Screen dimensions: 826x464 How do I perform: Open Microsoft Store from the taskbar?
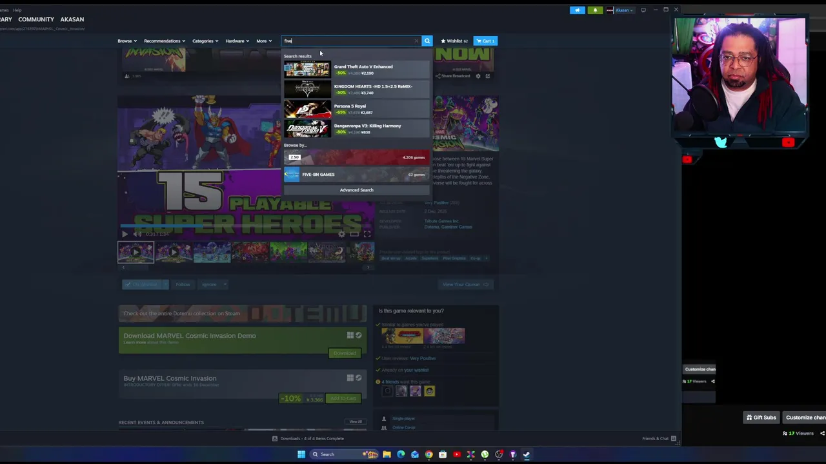tap(443, 454)
